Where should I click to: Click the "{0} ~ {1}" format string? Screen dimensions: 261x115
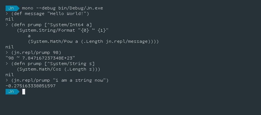(93, 30)
